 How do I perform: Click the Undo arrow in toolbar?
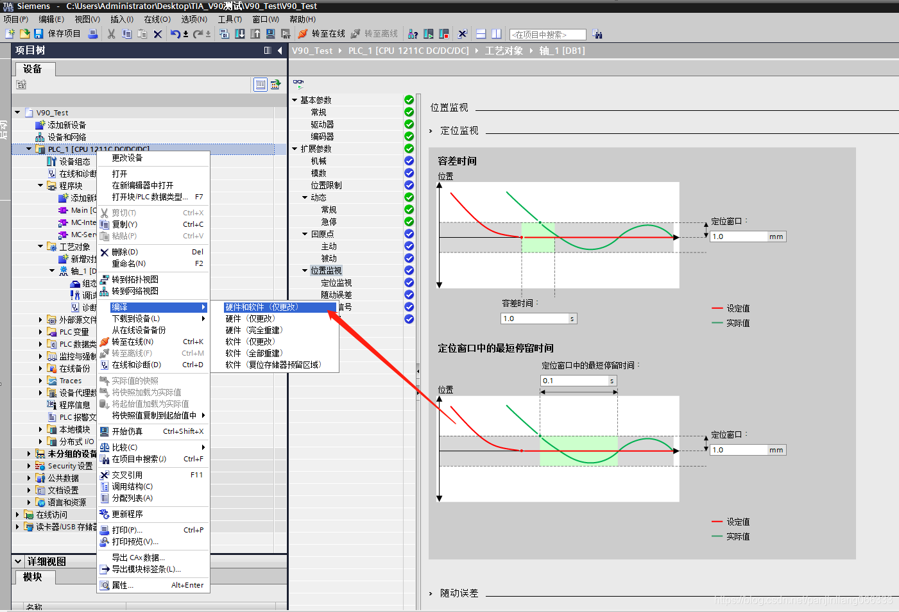tap(175, 34)
